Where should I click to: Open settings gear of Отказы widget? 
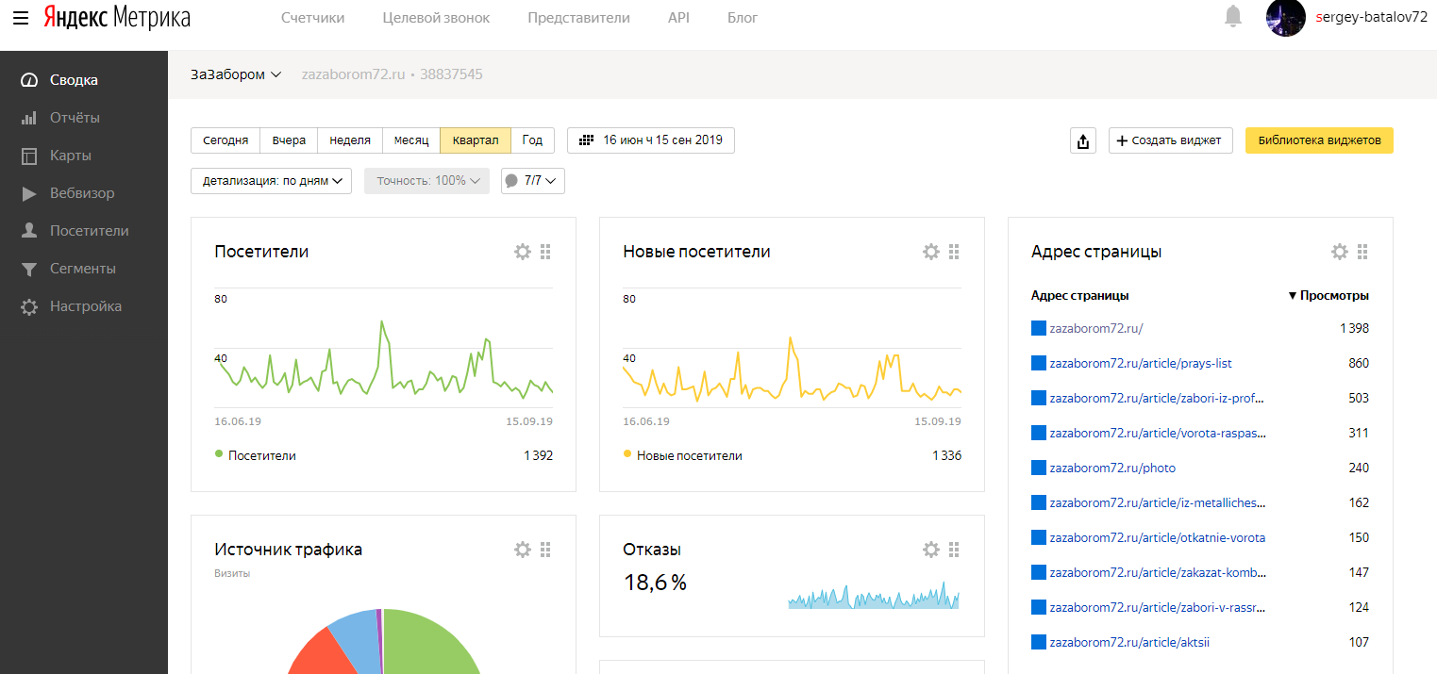(x=931, y=550)
